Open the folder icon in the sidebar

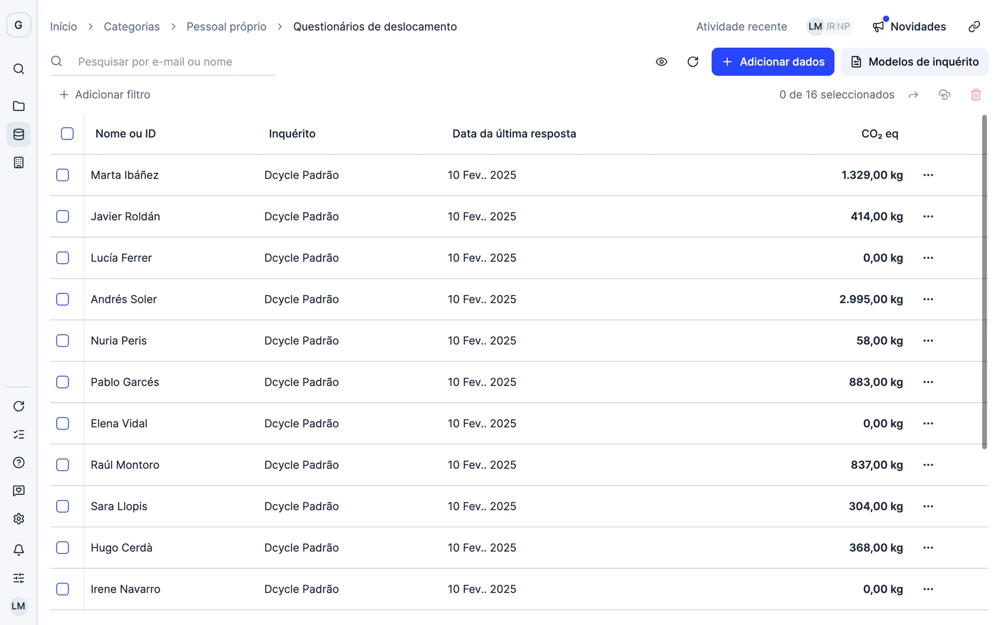18,106
